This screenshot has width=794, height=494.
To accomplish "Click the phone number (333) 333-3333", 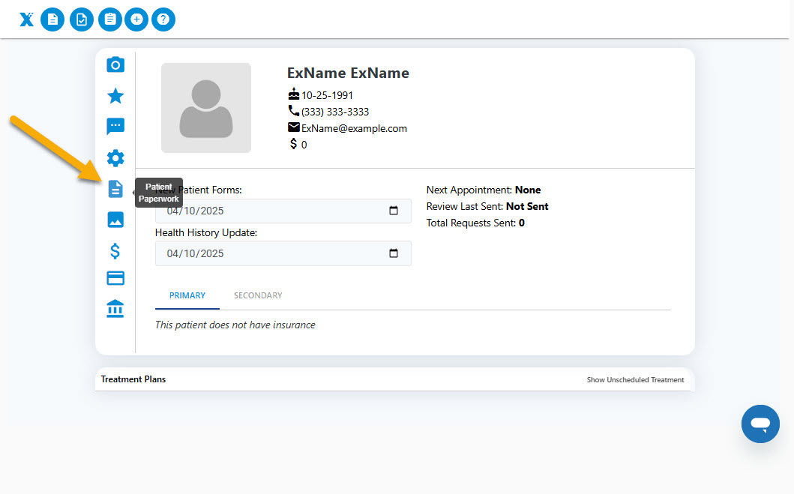I will 334,112.
